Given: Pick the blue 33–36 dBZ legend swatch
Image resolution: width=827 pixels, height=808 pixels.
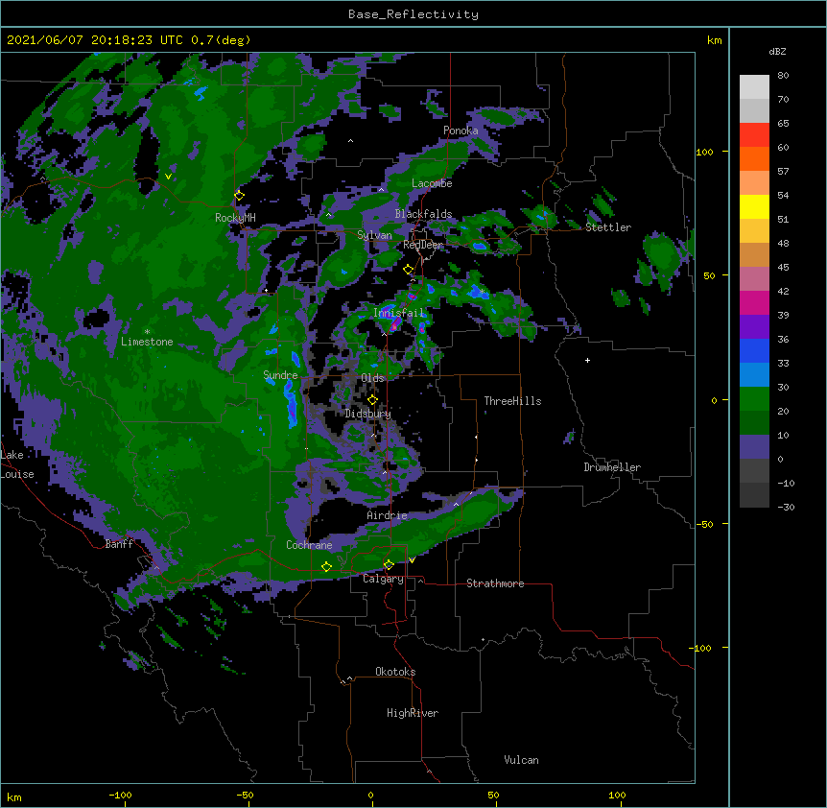Looking at the screenshot, I should click(754, 350).
